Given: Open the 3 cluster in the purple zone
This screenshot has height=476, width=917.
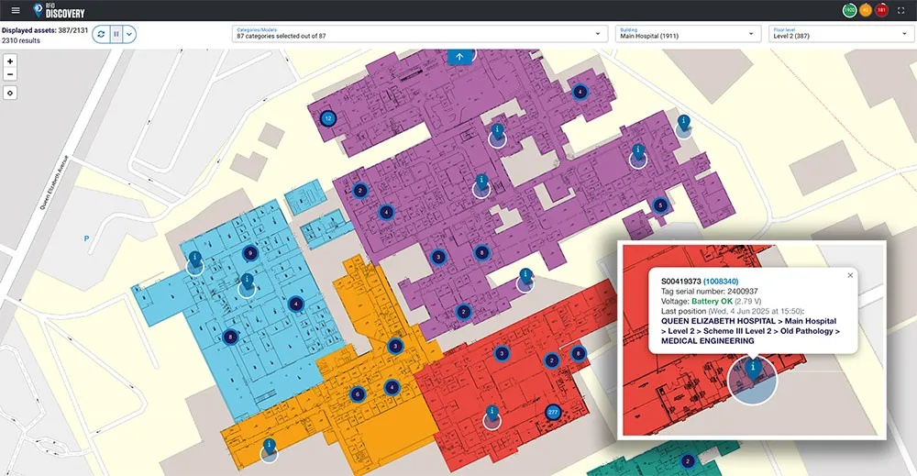Looking at the screenshot, I should coord(438,257).
